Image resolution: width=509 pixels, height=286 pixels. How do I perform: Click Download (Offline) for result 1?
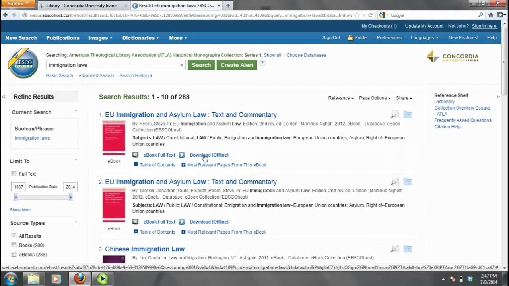click(209, 155)
